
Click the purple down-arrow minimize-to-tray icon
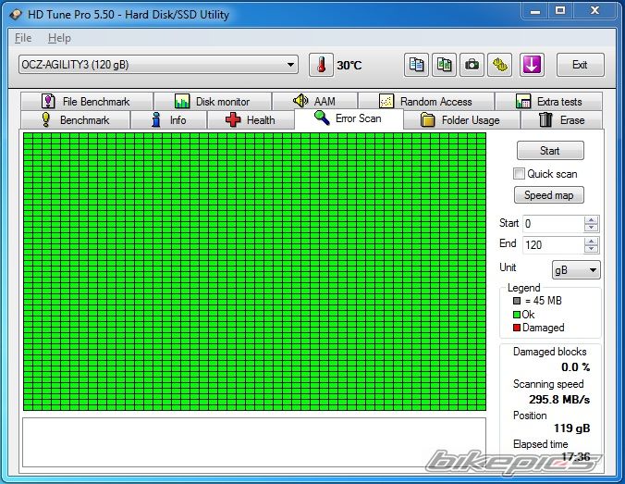[533, 65]
